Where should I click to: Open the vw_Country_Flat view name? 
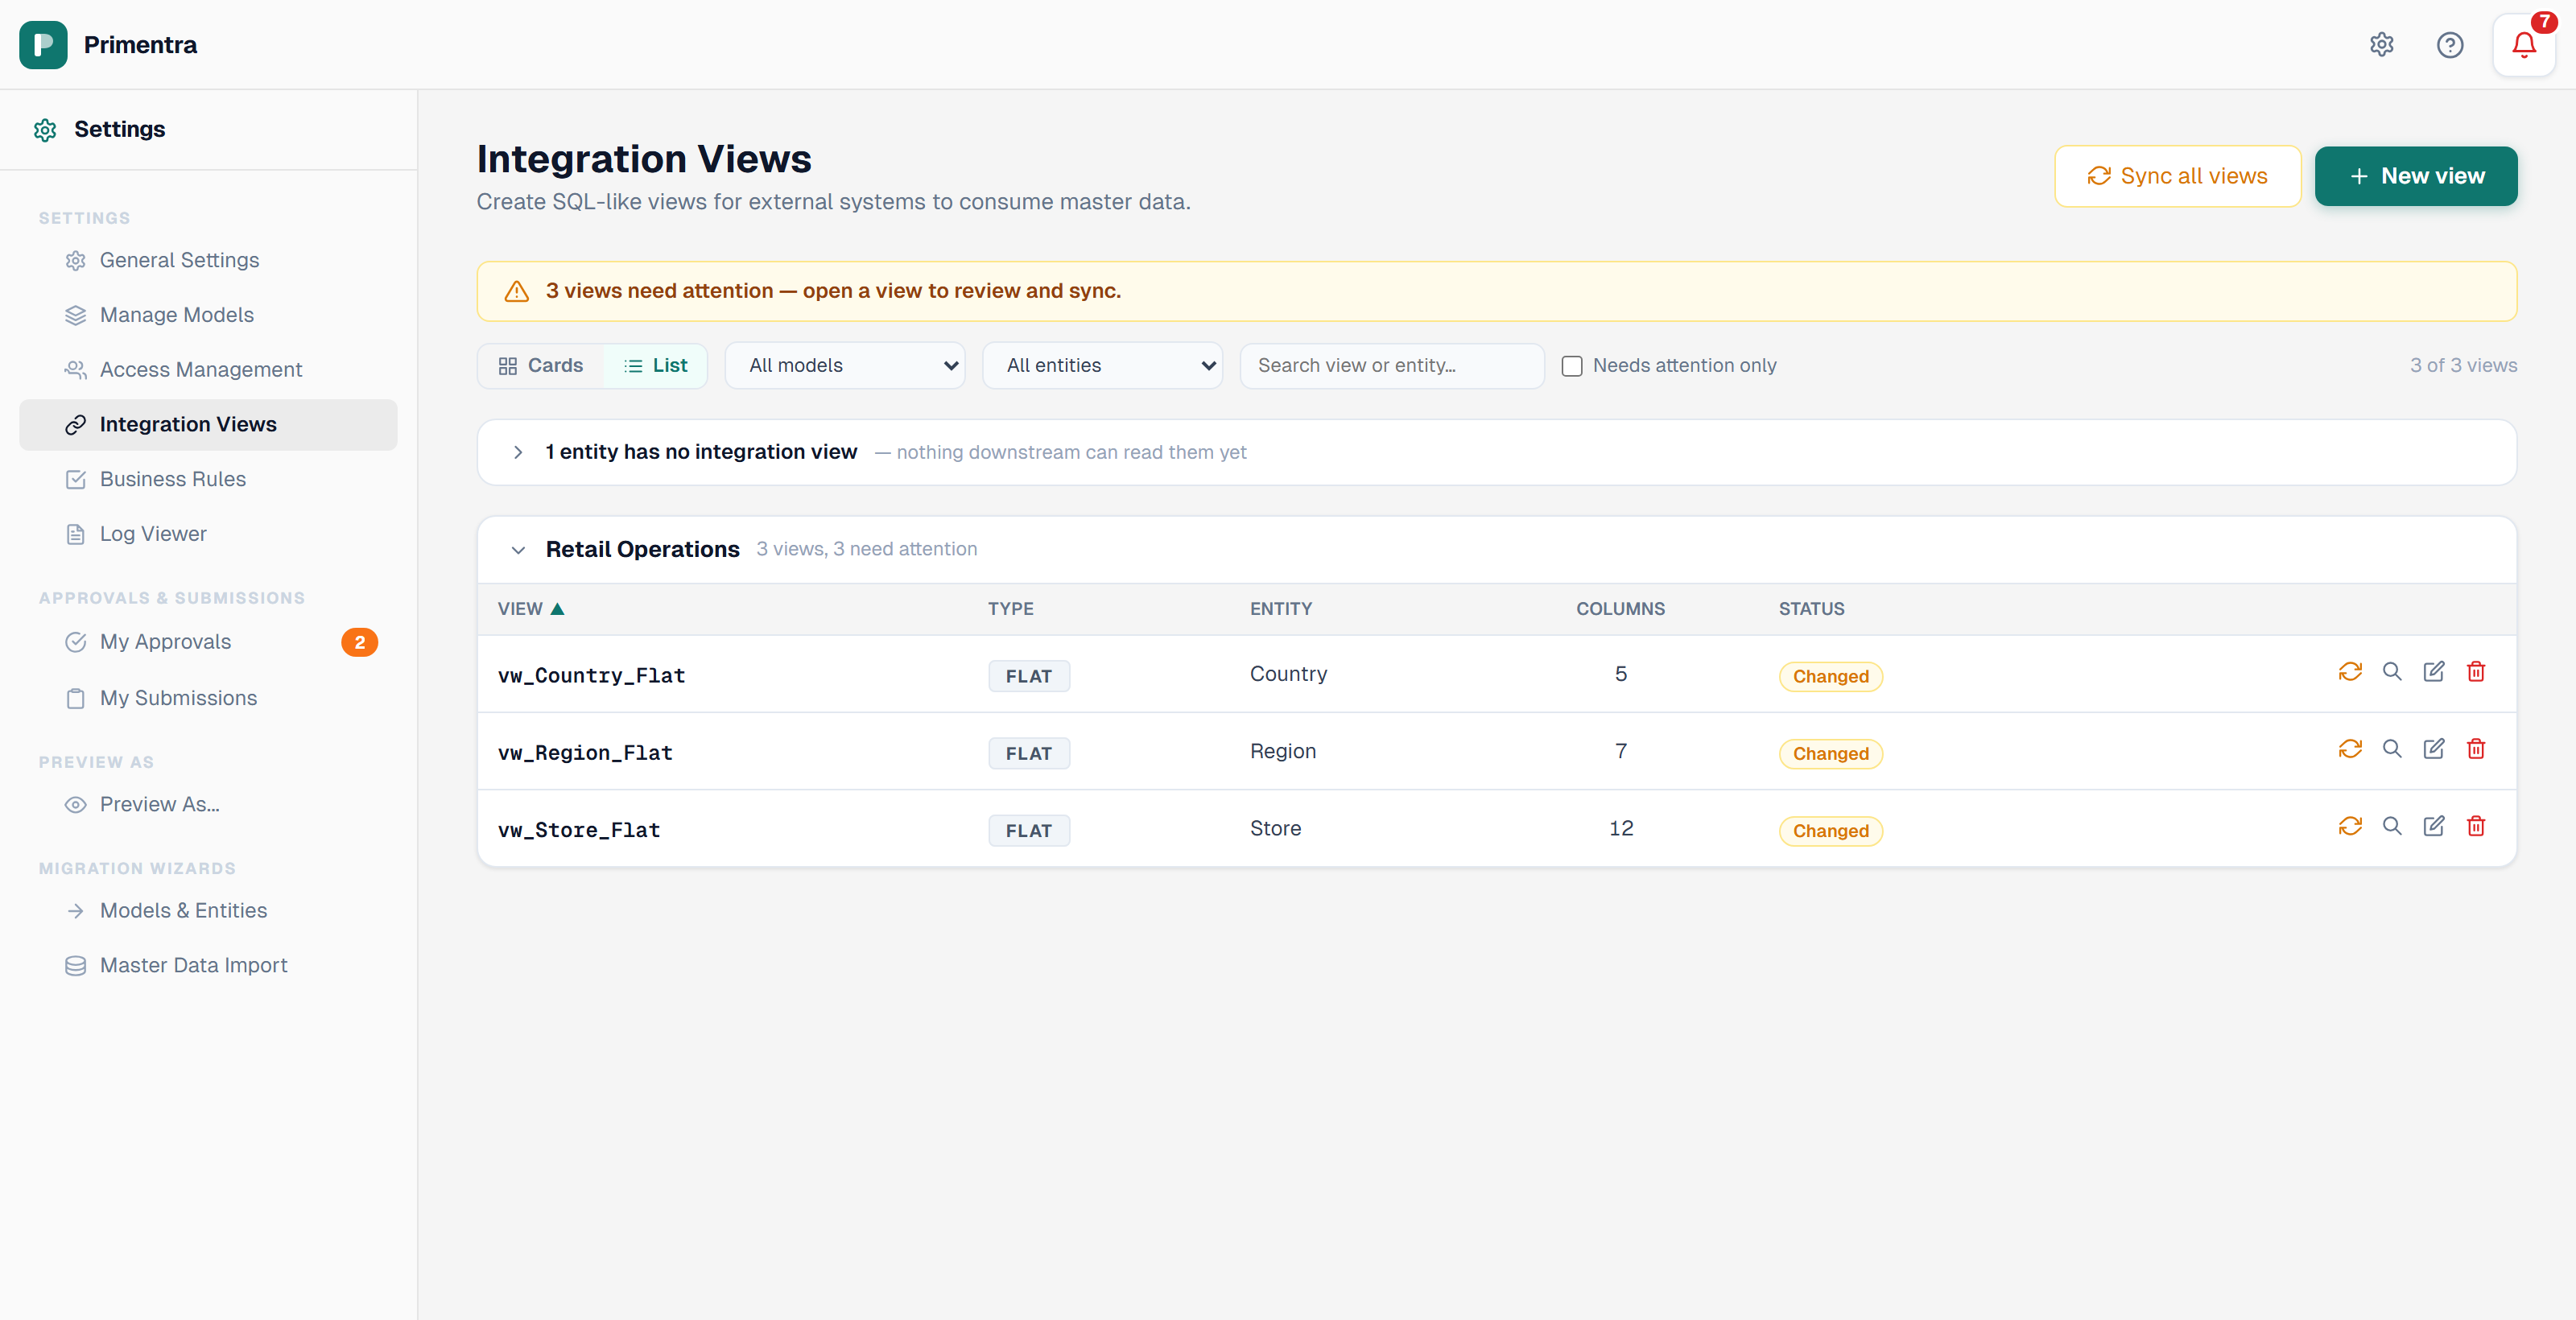(591, 676)
